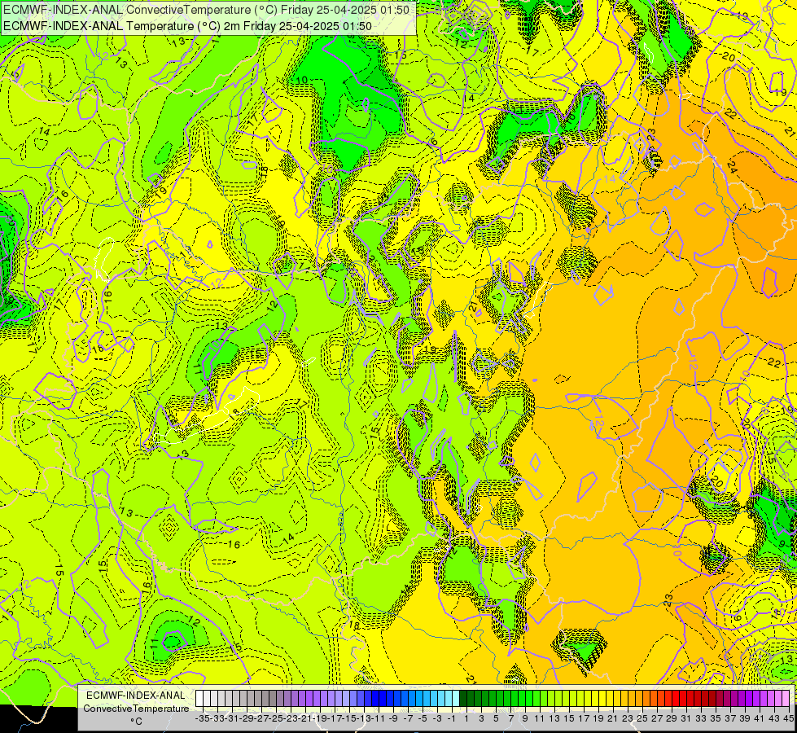Click the legend scale label 43
The image size is (797, 733).
pyautogui.click(x=773, y=718)
